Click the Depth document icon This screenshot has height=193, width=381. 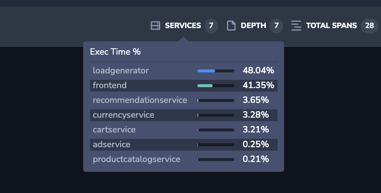point(231,26)
